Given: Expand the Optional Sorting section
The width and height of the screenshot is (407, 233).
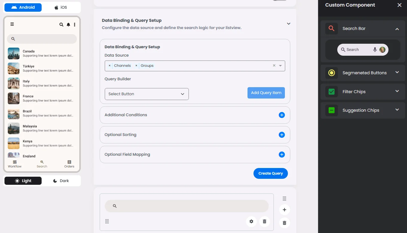Looking at the screenshot, I should [282, 135].
